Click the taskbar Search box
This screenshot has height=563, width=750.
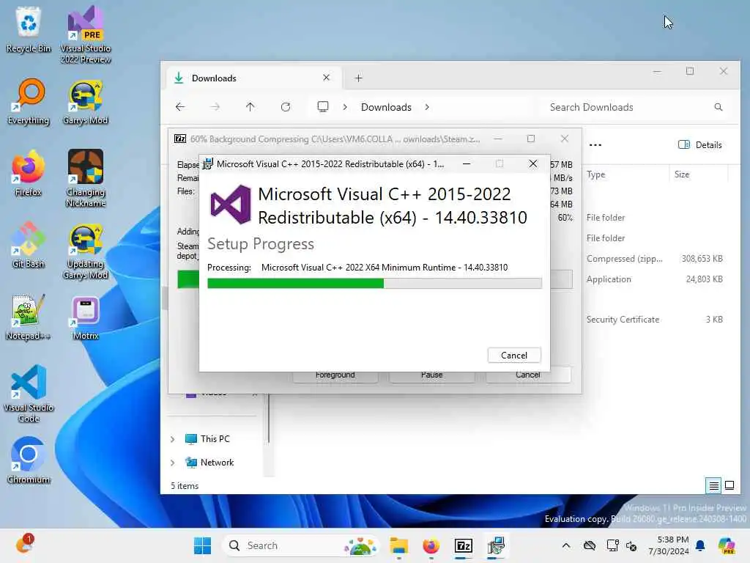point(300,545)
